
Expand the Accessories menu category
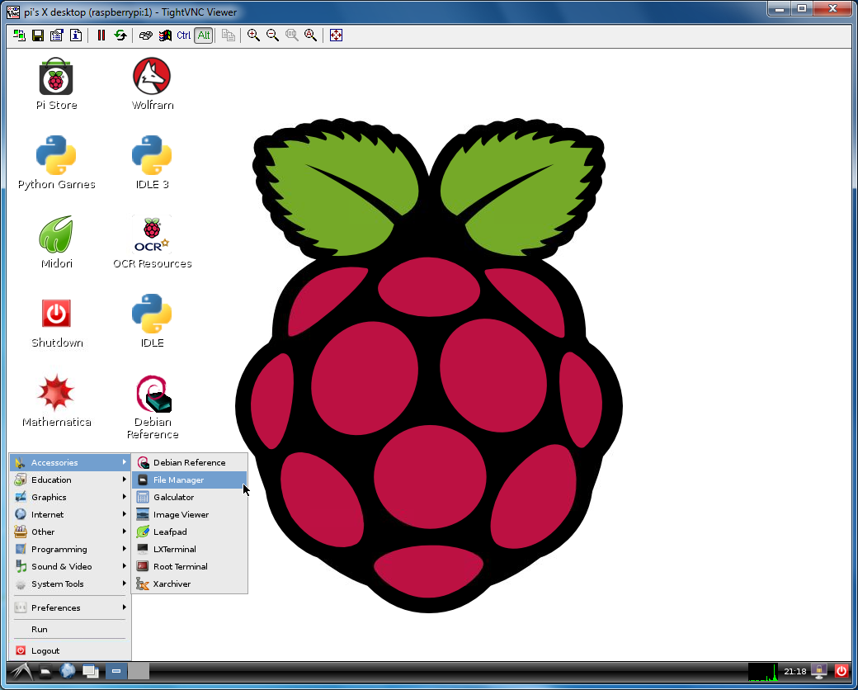point(70,462)
